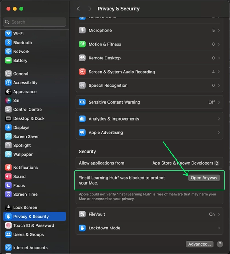Click the Motion & Fitness runner icon

(82, 44)
